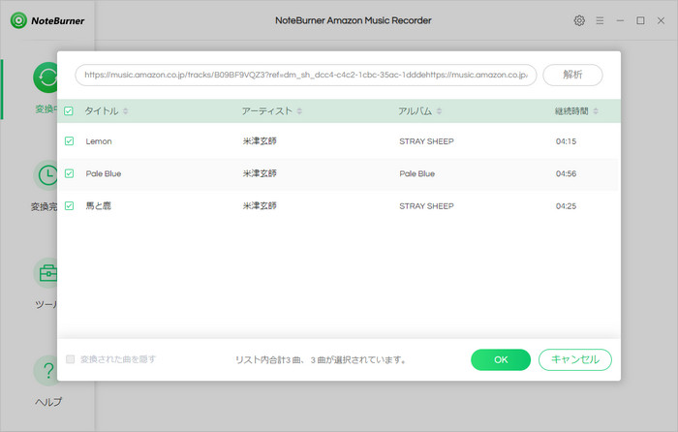Confirm with the OK button
The image size is (678, 432).
pos(501,359)
